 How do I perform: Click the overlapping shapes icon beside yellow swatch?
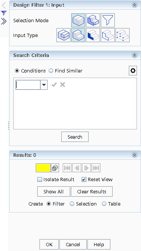click(55, 168)
